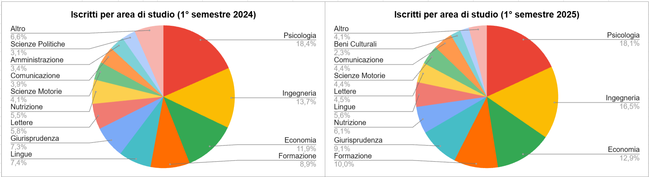The image size is (649, 177).
Task: Select the Lingue 7,4% label in 2024 chart
Action: (21, 158)
